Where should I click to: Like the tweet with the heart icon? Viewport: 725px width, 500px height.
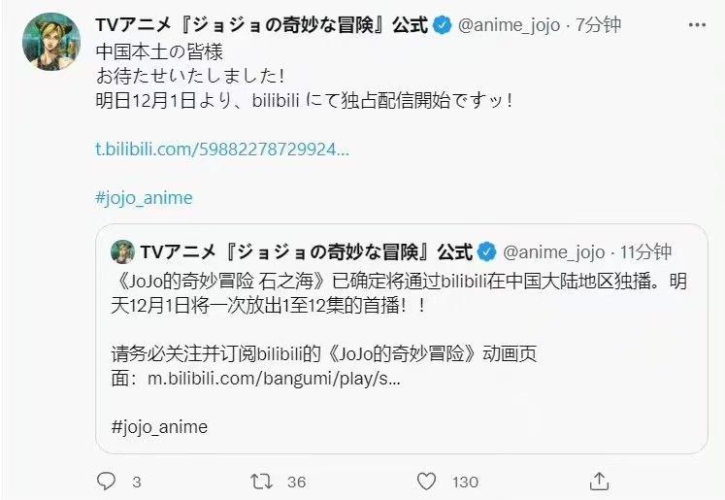tap(425, 482)
